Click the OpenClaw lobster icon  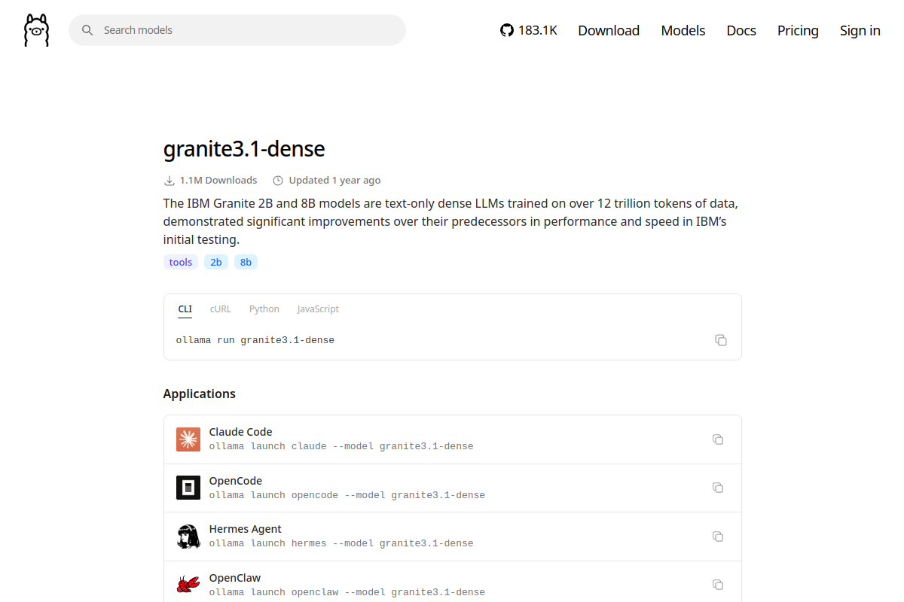(188, 585)
